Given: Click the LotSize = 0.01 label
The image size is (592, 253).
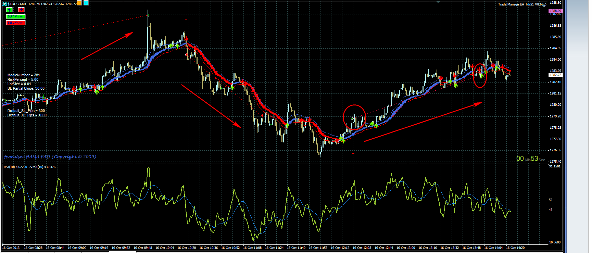Looking at the screenshot, I should [19, 84].
